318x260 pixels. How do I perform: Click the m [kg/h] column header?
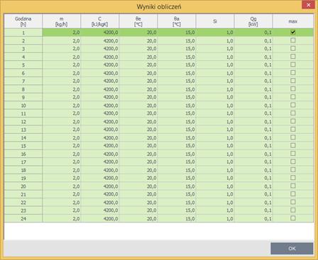pos(62,21)
